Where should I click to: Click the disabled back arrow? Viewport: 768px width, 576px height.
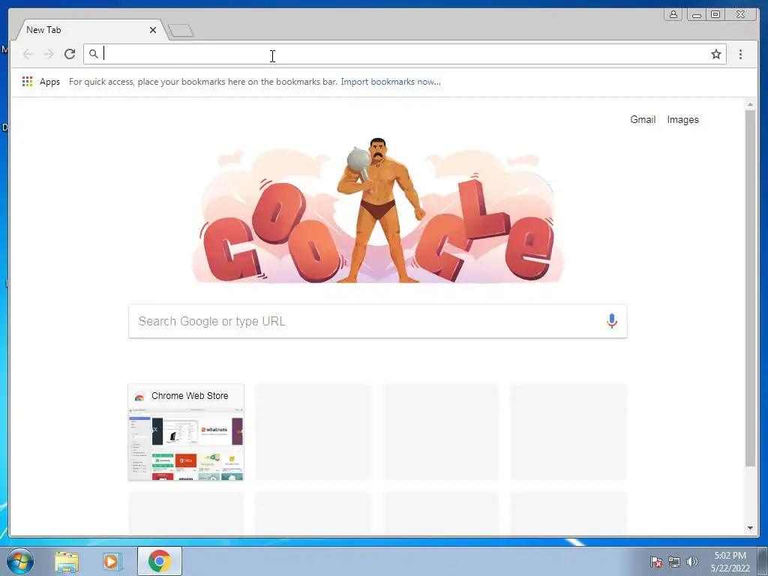click(x=28, y=54)
